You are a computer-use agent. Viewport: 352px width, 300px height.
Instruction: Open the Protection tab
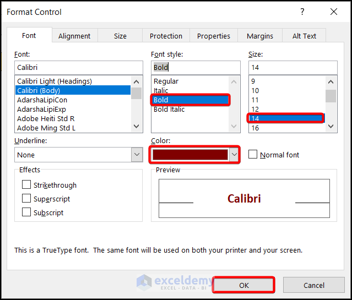coord(166,36)
